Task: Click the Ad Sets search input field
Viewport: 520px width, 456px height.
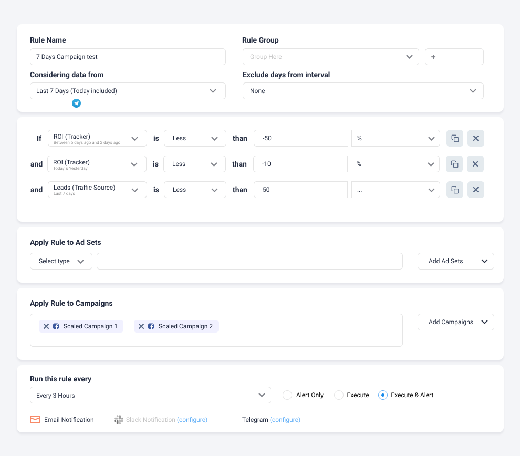Action: click(x=249, y=261)
